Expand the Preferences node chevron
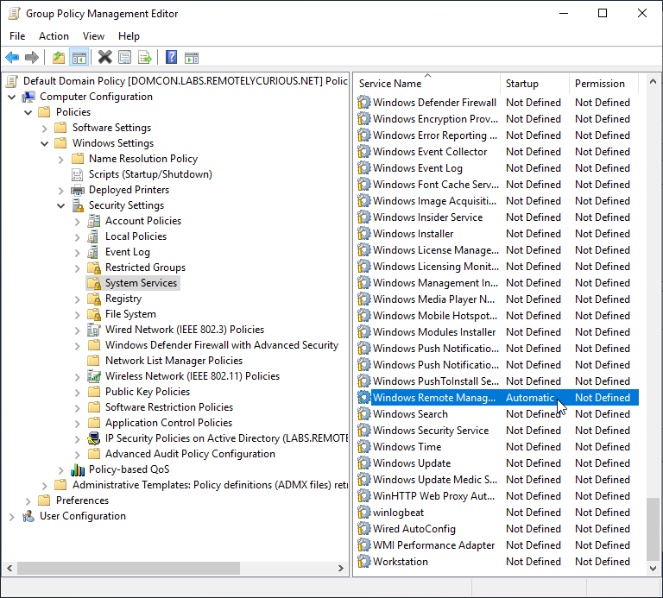The image size is (663, 598). (28, 501)
